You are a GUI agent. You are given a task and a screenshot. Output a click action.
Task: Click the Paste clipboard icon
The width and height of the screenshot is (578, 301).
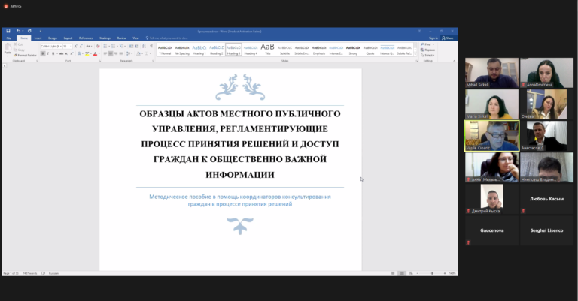8,47
